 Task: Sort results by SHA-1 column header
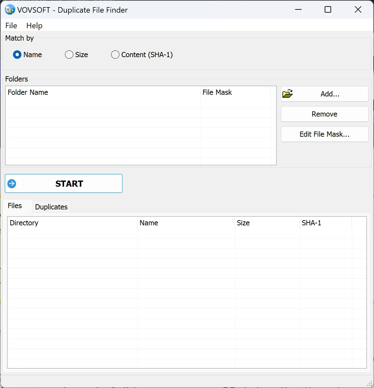[326, 223]
